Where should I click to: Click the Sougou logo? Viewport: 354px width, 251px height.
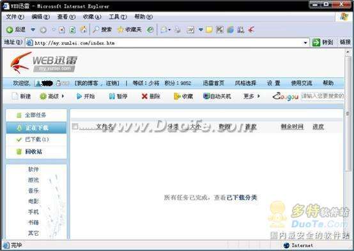[286, 96]
